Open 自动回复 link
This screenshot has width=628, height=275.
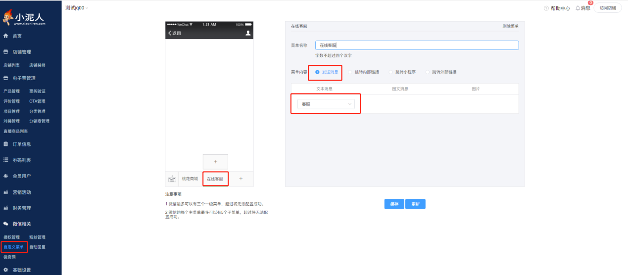coord(37,247)
